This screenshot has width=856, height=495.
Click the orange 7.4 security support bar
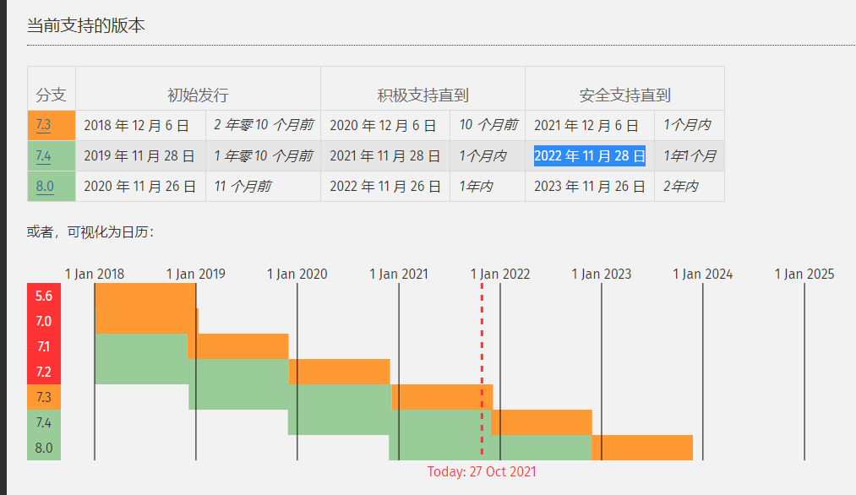point(542,422)
